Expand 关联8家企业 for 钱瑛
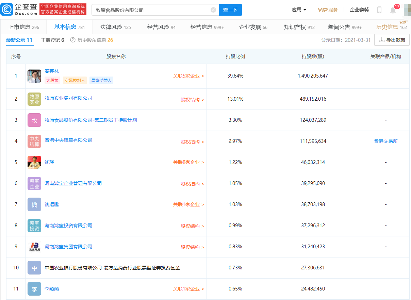This screenshot has width=411, height=300. point(188,163)
